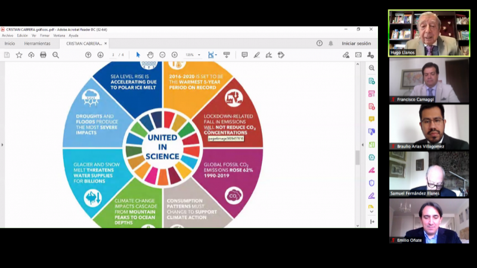
Task: Open the pink Redact tool in right pane
Action: click(371, 170)
